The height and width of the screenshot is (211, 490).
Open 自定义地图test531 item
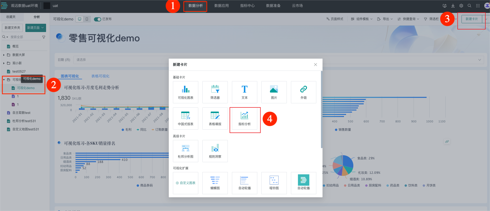[x=26, y=129]
